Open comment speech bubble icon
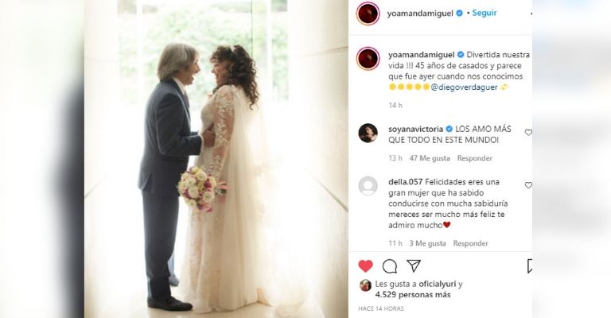This screenshot has height=318, width=611. click(x=389, y=266)
